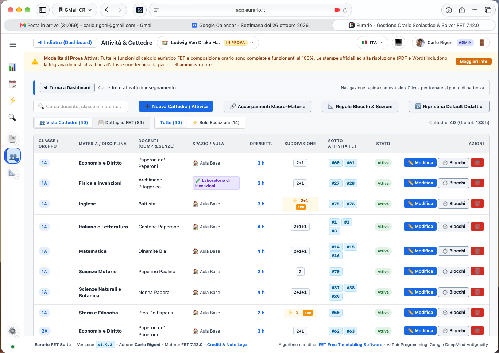The width and height of the screenshot is (499, 353).
Task: Open the magnifying glass sidebar icon
Action: click(12, 117)
